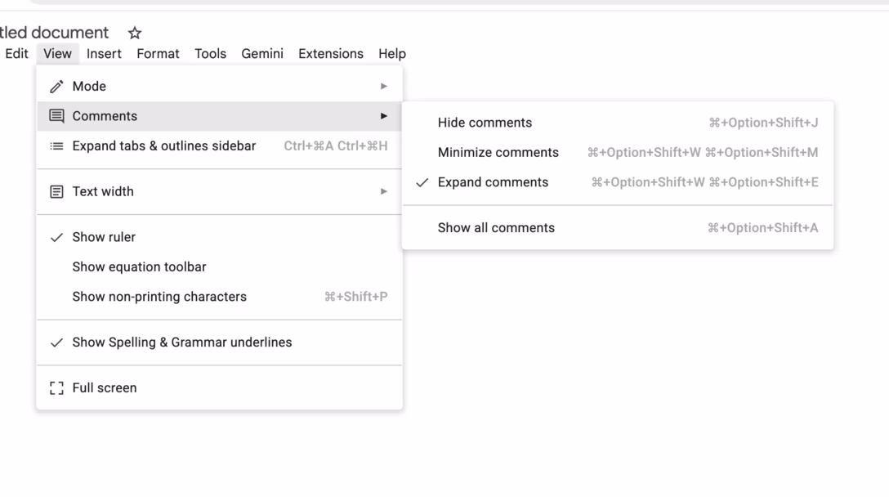
Task: Select the checked Expand comments option
Action: click(x=618, y=182)
